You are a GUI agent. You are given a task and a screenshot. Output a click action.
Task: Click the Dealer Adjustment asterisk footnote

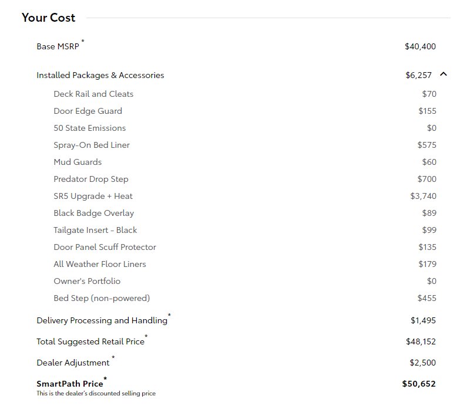click(113, 357)
